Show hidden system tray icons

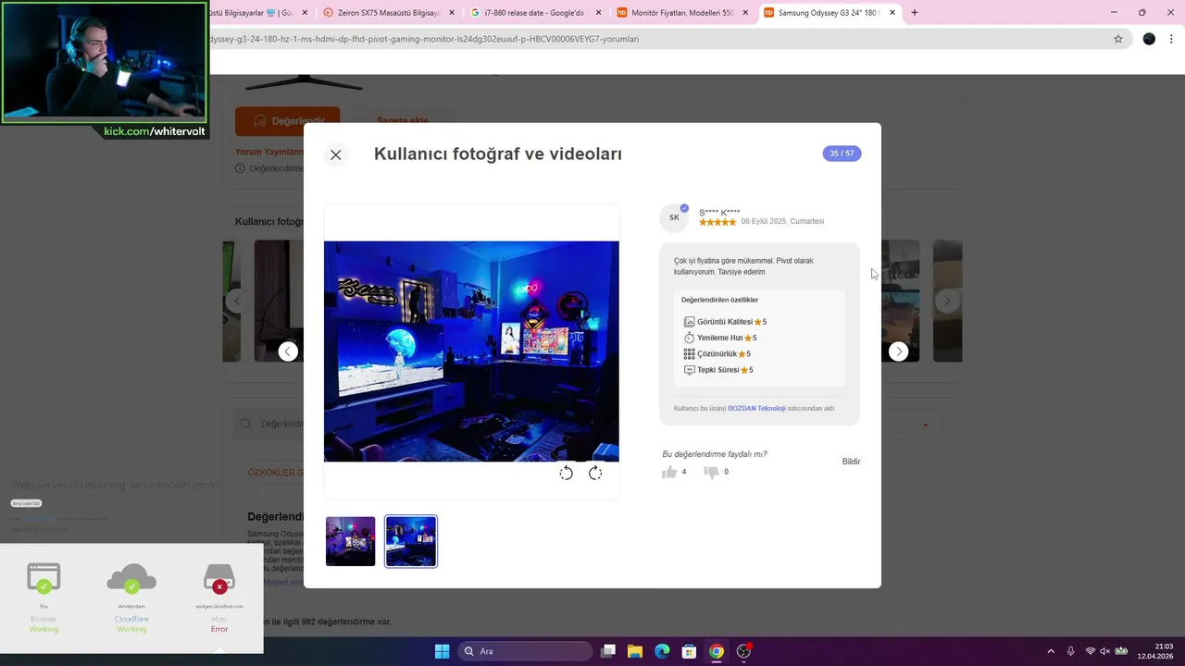click(x=1051, y=651)
